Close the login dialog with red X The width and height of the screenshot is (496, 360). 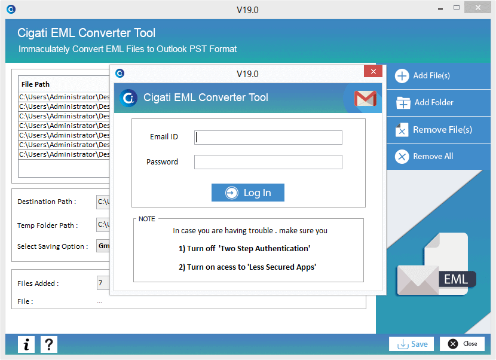point(373,71)
